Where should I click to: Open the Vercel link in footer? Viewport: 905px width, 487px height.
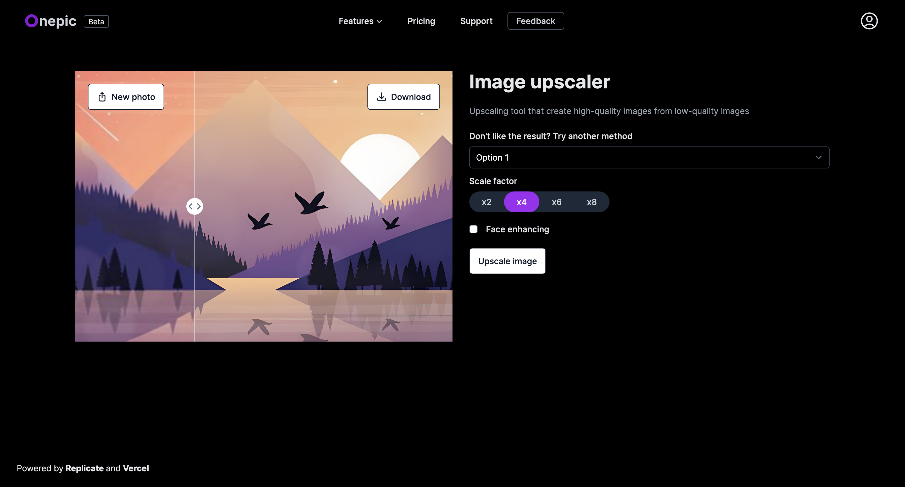tap(136, 468)
